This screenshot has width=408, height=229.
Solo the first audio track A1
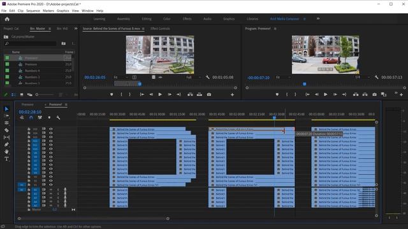[58, 190]
